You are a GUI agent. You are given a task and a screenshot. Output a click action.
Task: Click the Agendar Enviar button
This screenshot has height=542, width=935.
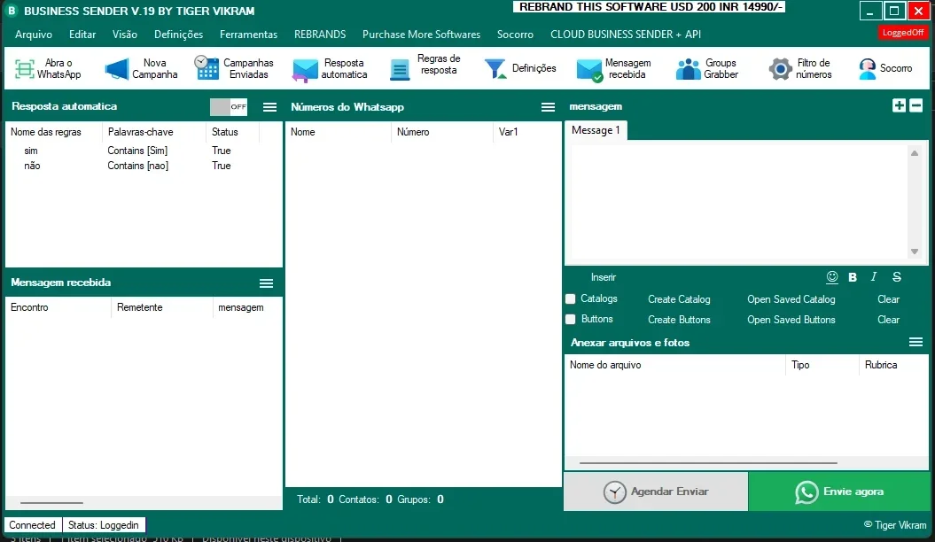(x=655, y=492)
